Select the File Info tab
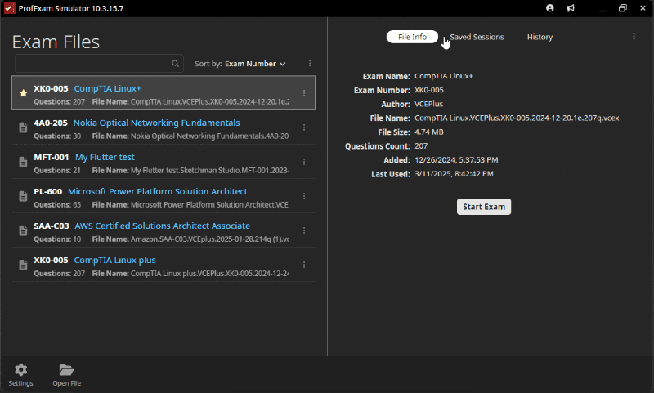Screen dimensions: 654x393 click(412, 37)
